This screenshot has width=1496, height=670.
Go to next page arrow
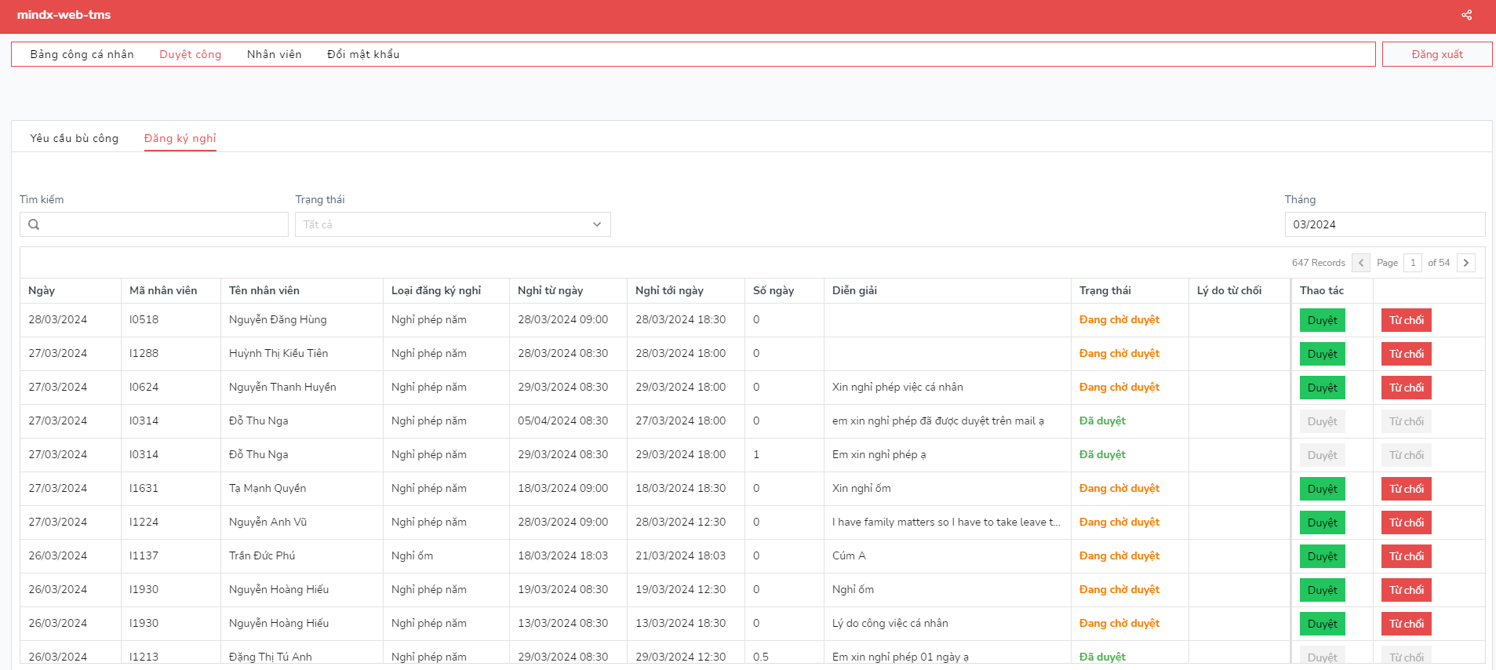(1465, 263)
